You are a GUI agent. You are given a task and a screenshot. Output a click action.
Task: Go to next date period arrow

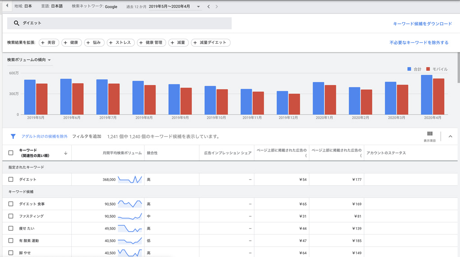216,7
